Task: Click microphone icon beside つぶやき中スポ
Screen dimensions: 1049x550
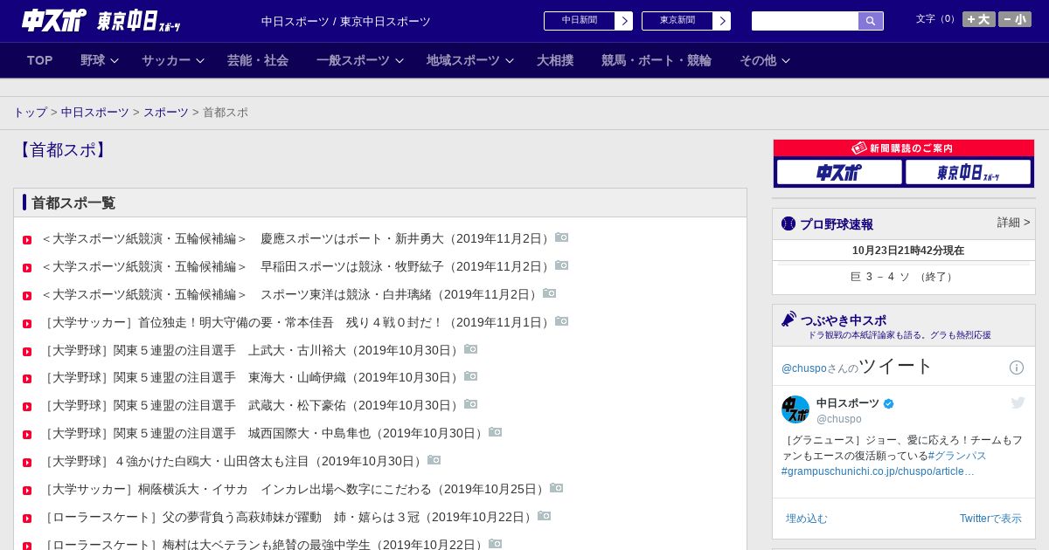Action: (788, 319)
